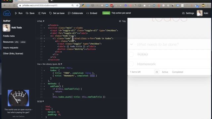Click the ads via Carbon link
This screenshot has width=212, height=119.
tap(19, 116)
